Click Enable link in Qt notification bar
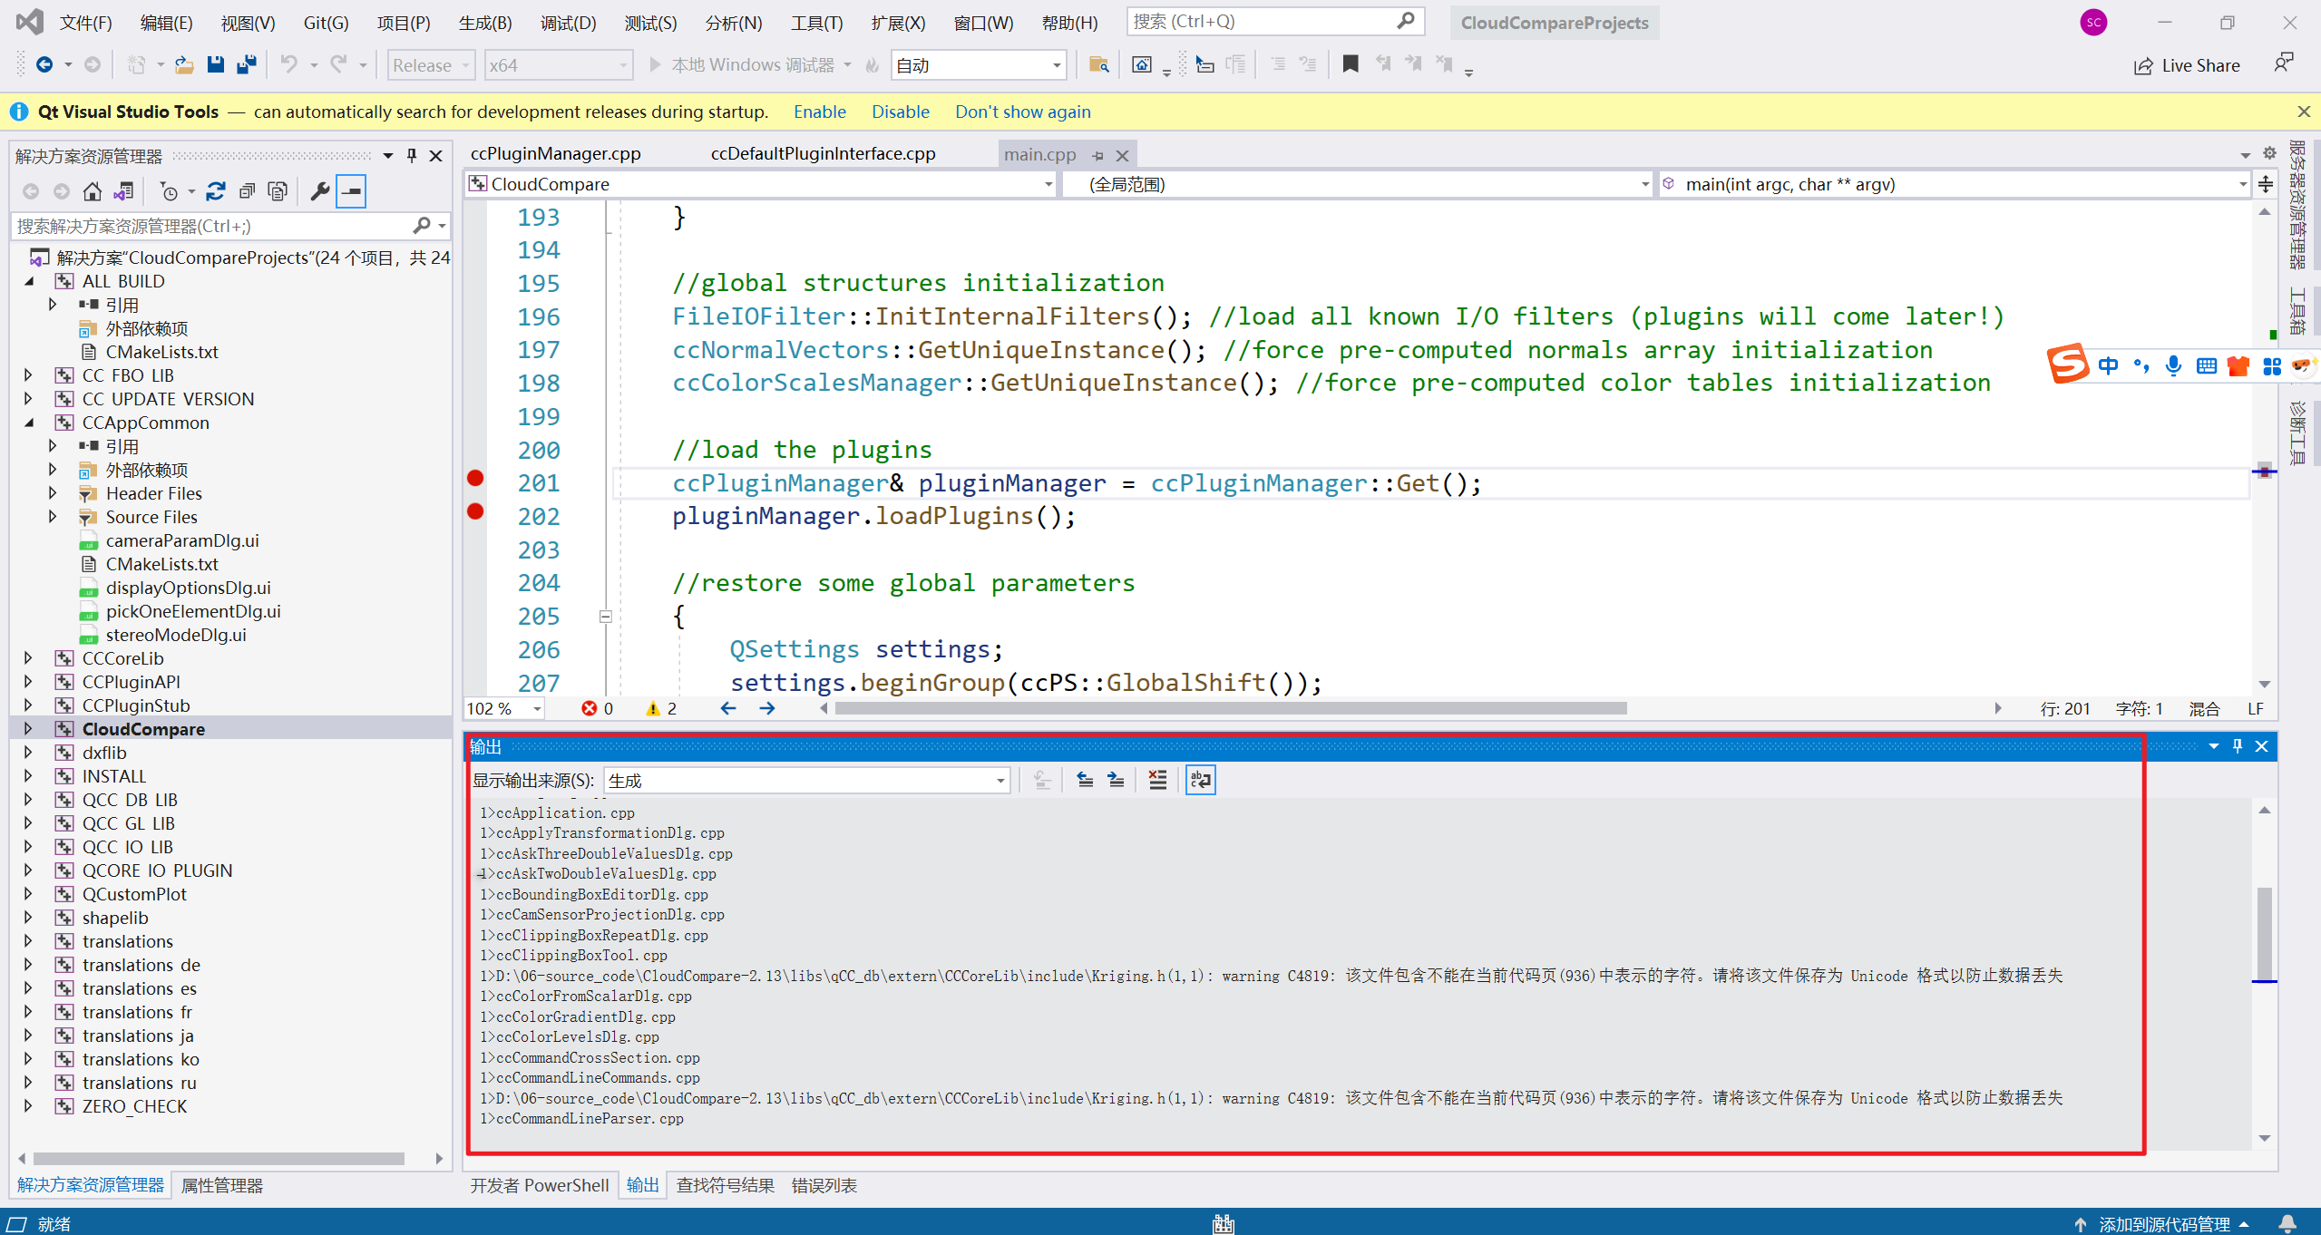Screen dimensions: 2321x1235 coord(819,112)
